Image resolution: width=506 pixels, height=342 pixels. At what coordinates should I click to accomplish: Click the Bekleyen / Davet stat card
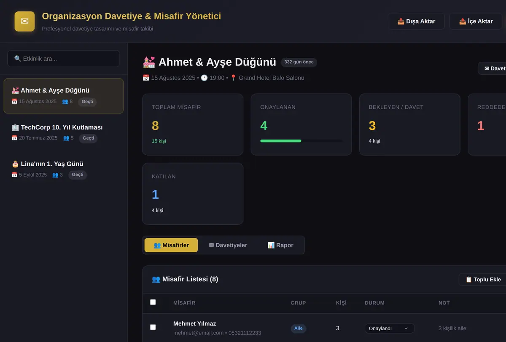point(409,124)
